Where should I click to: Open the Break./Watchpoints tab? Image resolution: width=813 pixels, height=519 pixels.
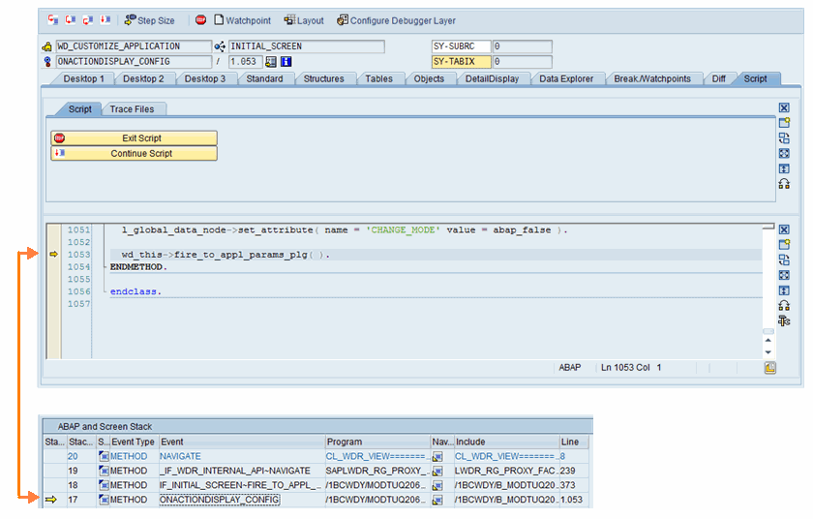(652, 78)
